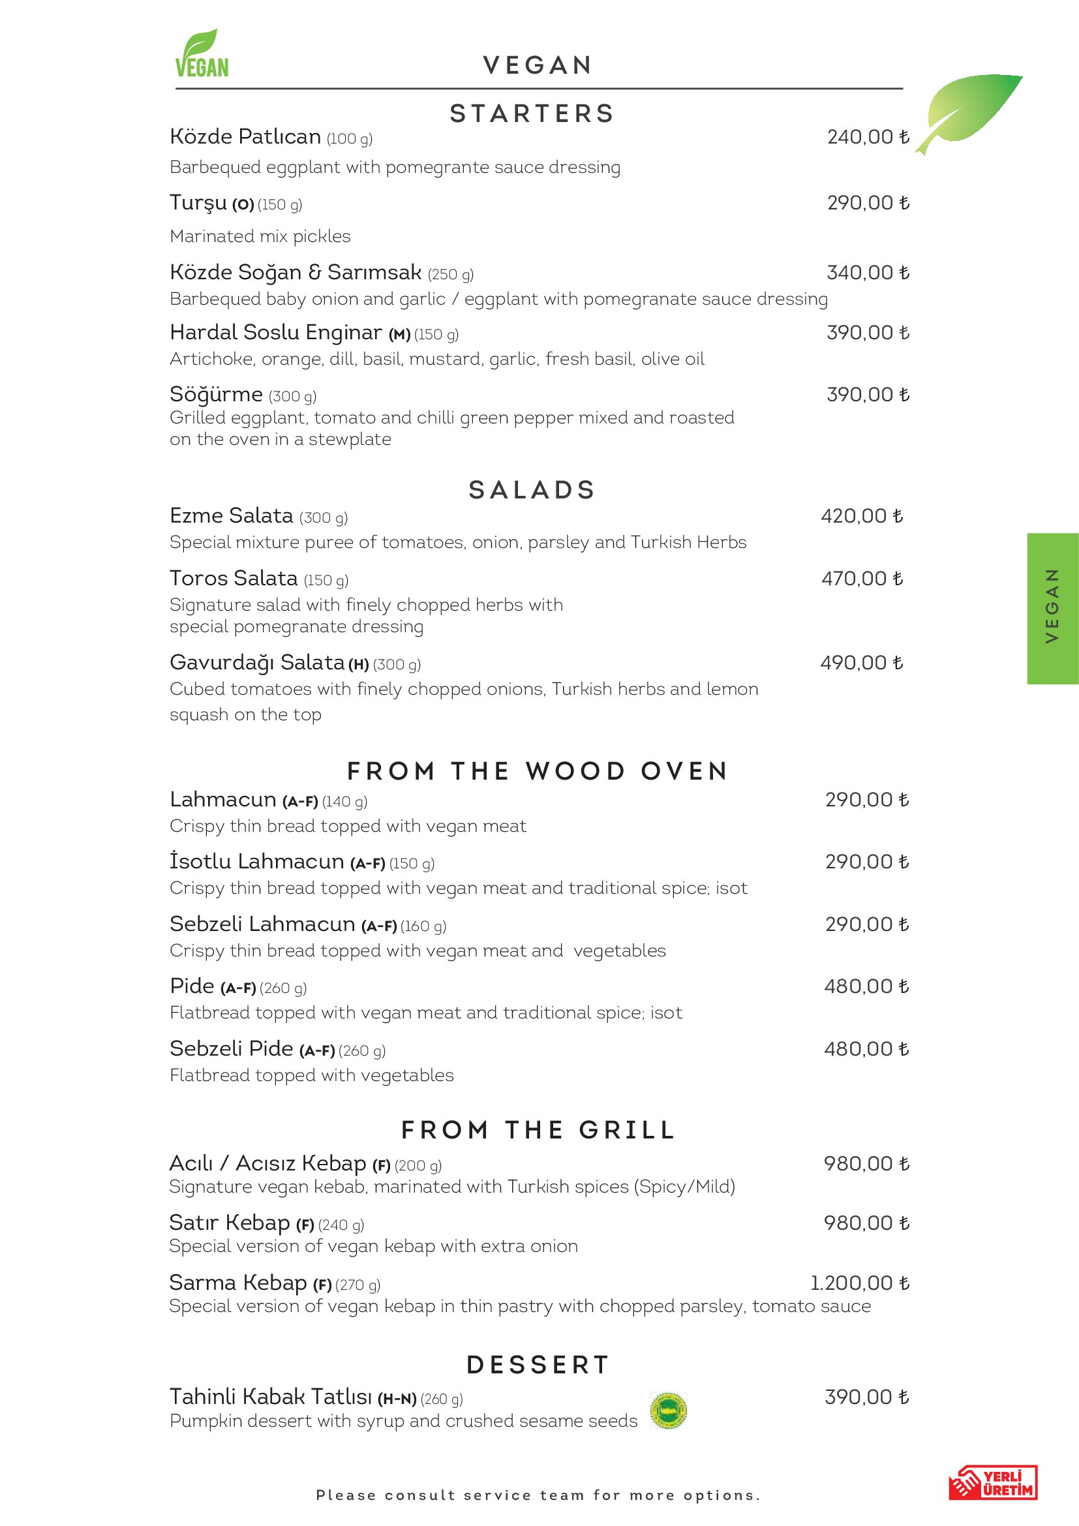Select the SALADS section heading

click(532, 490)
